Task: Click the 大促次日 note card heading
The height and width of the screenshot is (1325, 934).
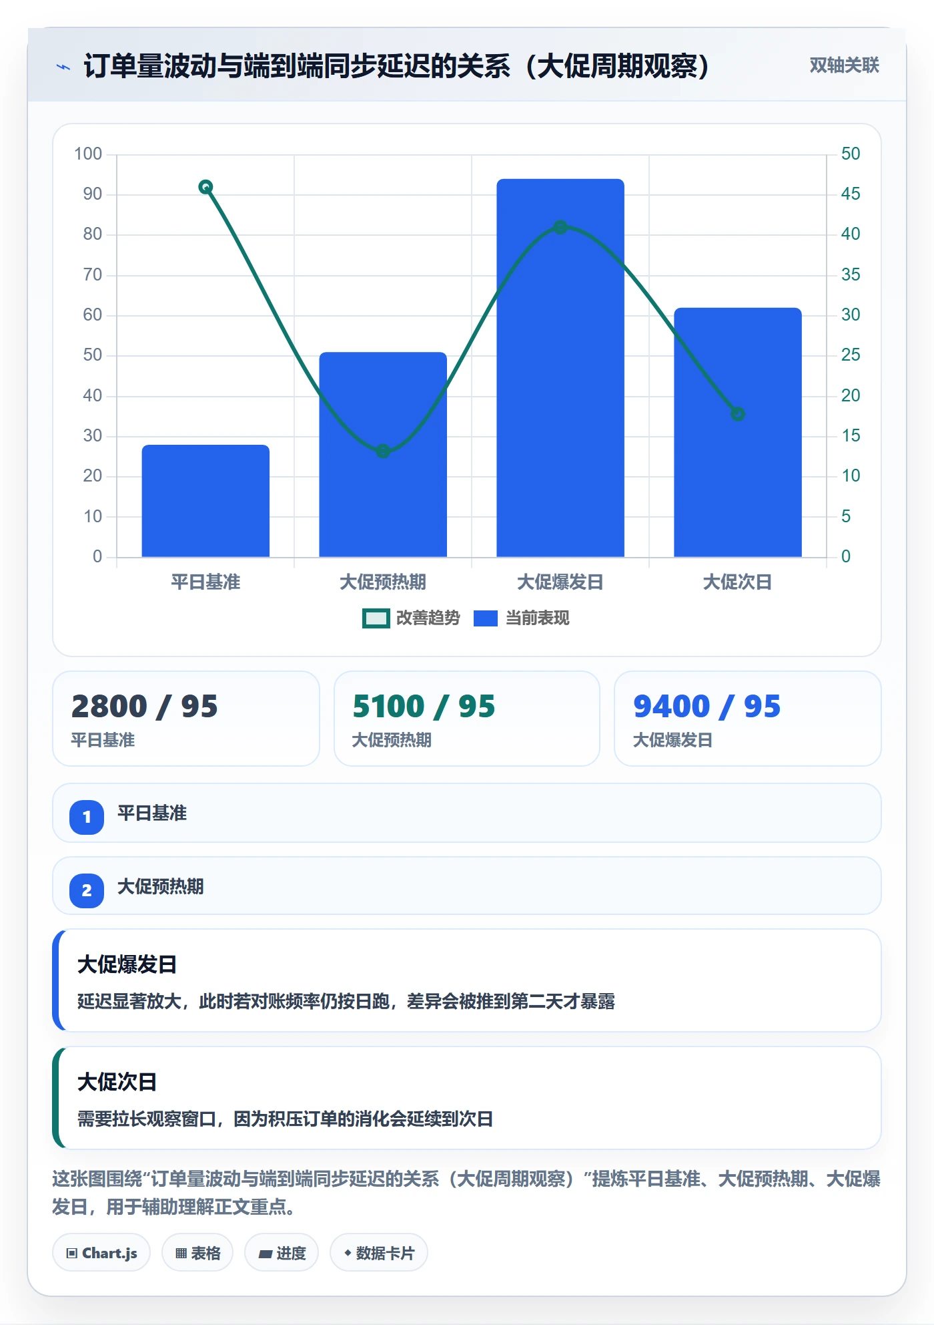Action: pos(117,1082)
